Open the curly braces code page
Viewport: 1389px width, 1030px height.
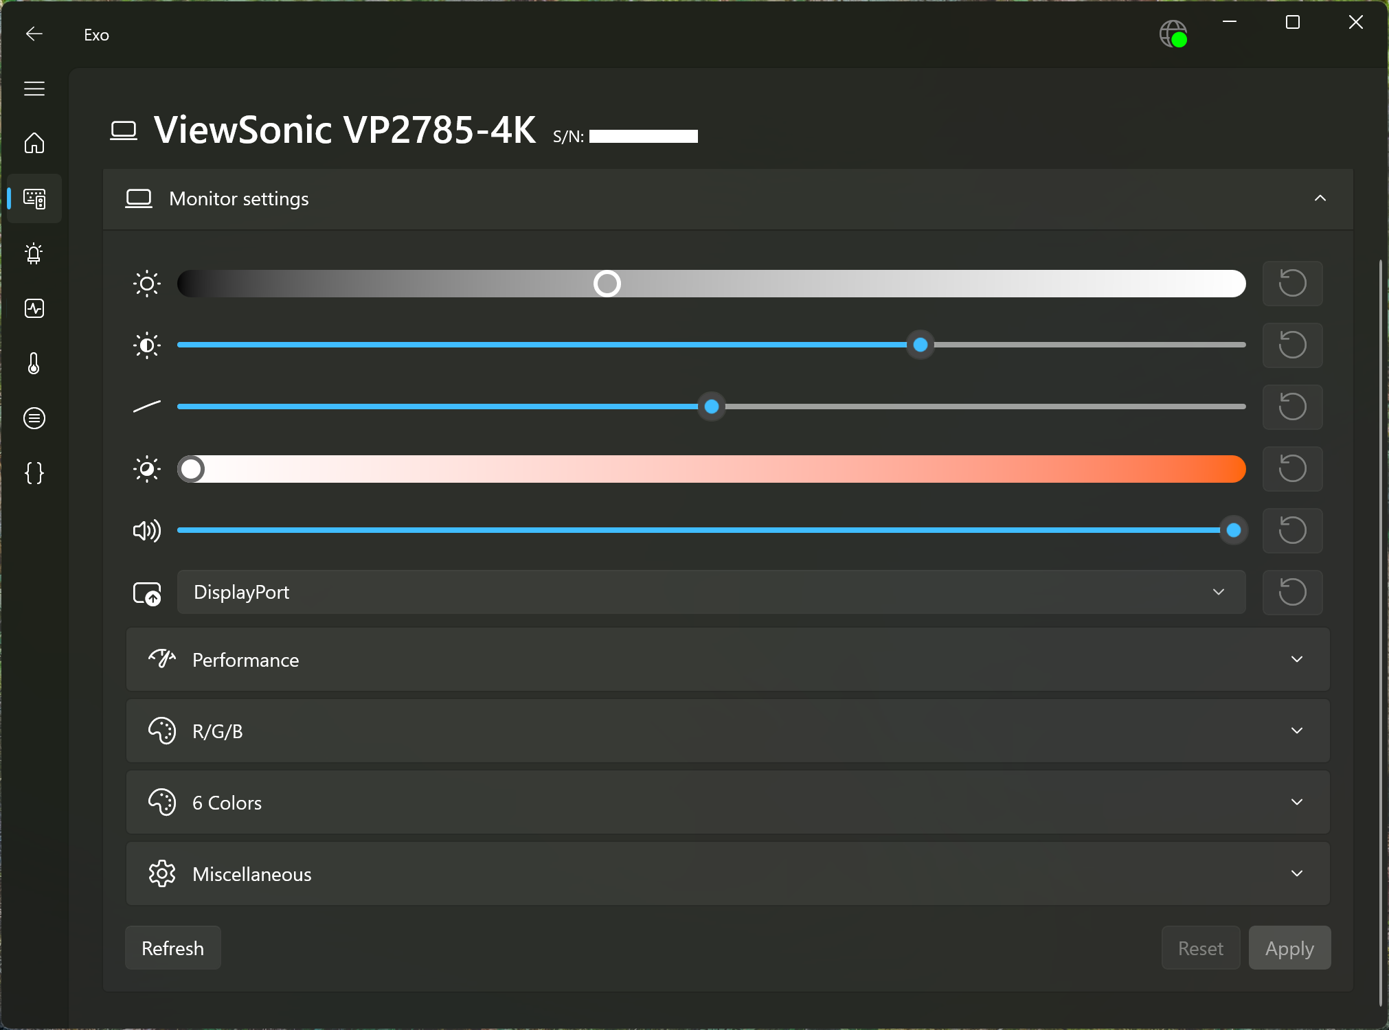34,473
